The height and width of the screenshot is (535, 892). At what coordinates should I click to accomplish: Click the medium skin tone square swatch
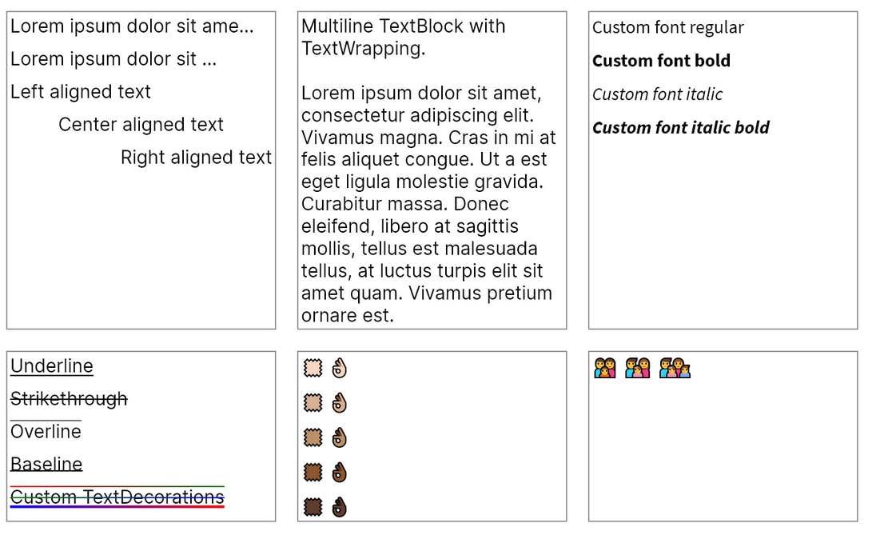[313, 437]
